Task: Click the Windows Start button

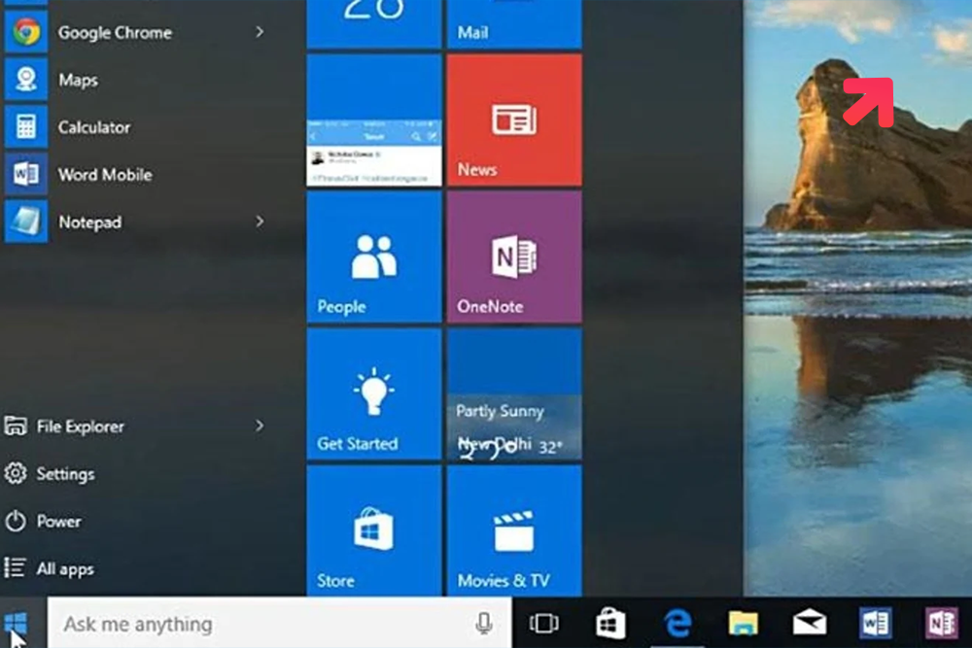Action: [x=17, y=623]
